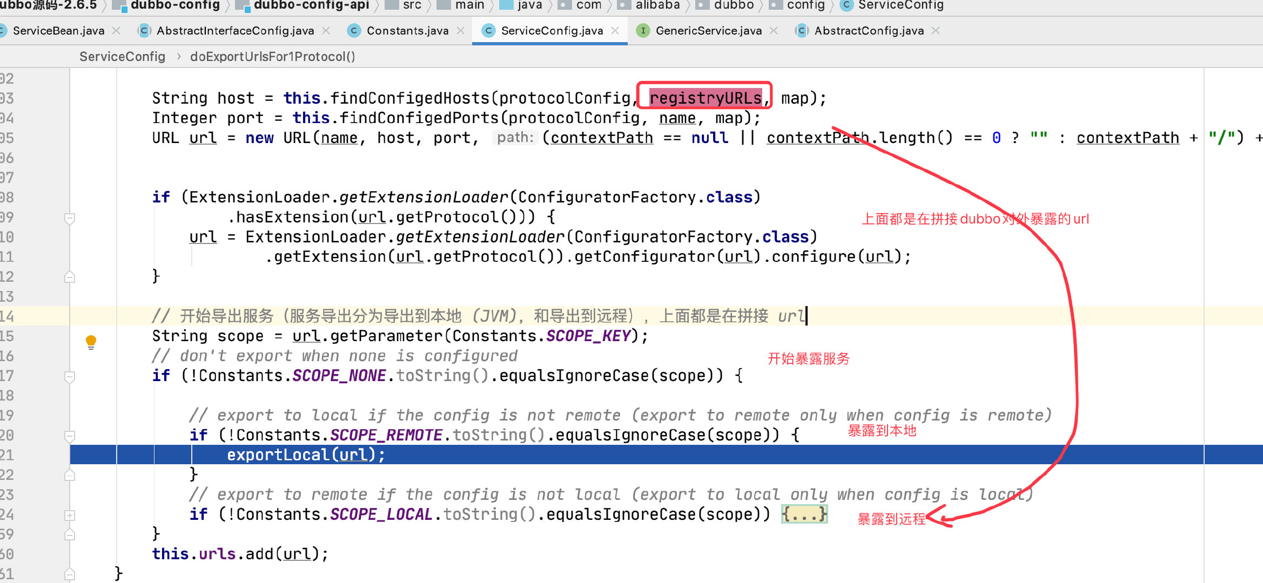Close the GenericService.java tab

(774, 31)
